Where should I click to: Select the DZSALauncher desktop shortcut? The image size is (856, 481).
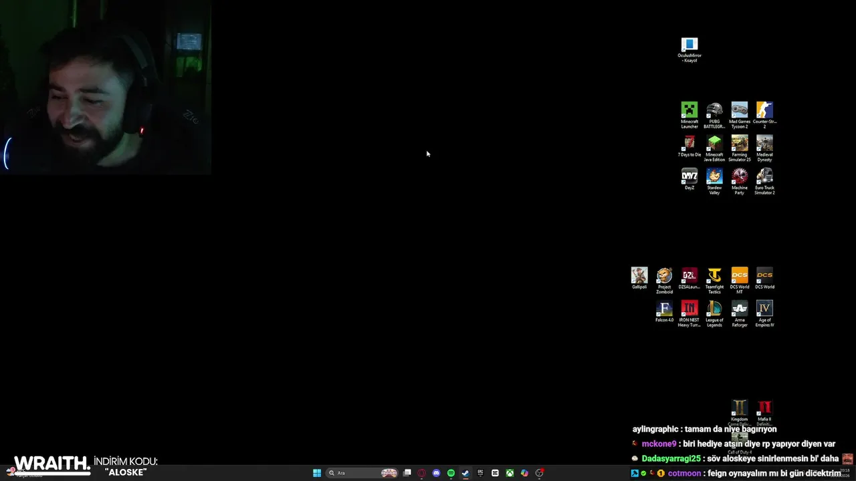pos(689,279)
